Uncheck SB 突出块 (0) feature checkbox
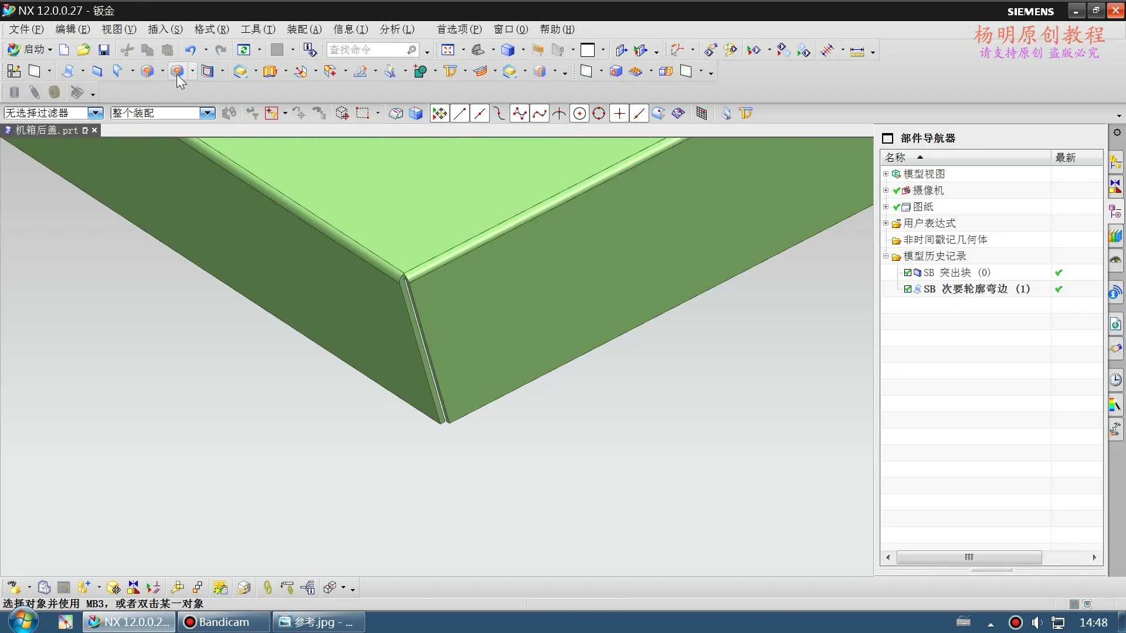Image resolution: width=1126 pixels, height=633 pixels. [908, 273]
